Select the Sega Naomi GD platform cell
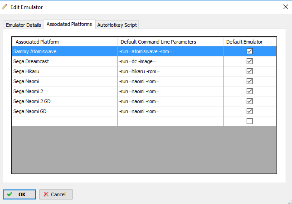Image resolution: width=292 pixels, height=204 pixels. (65, 111)
